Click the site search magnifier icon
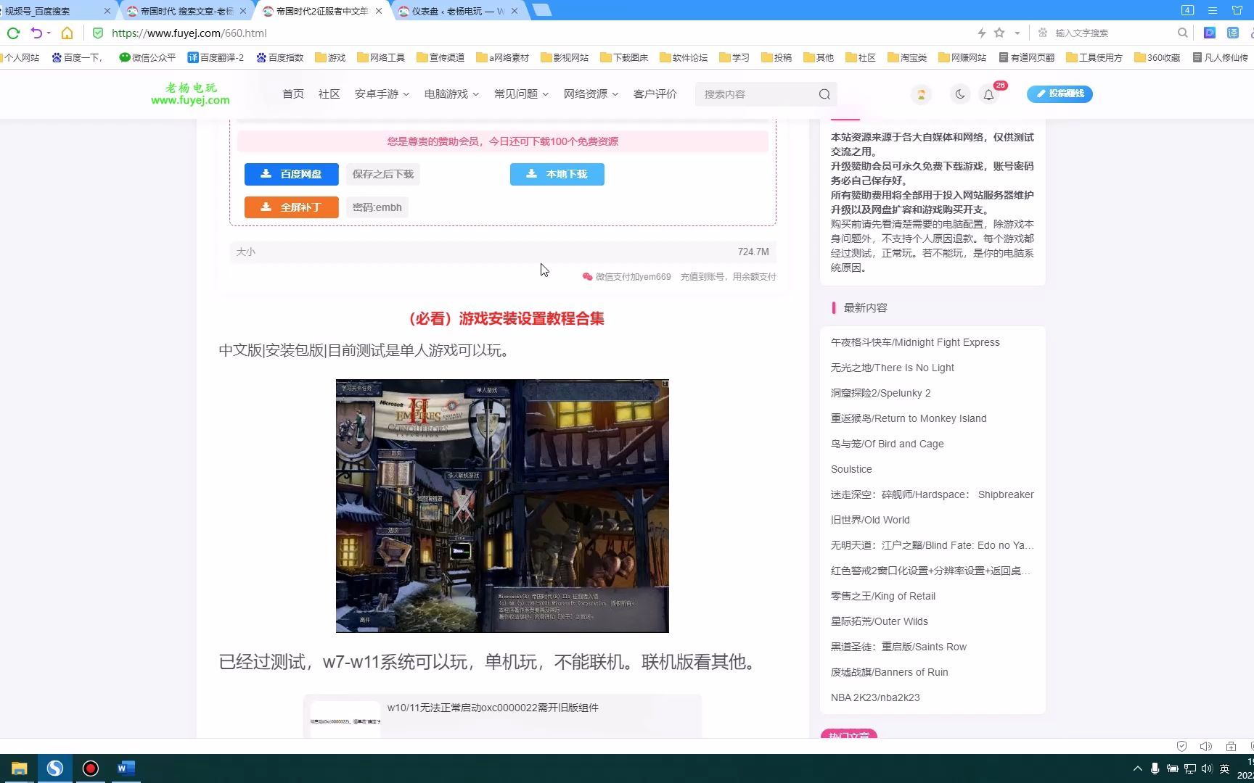 click(x=824, y=94)
